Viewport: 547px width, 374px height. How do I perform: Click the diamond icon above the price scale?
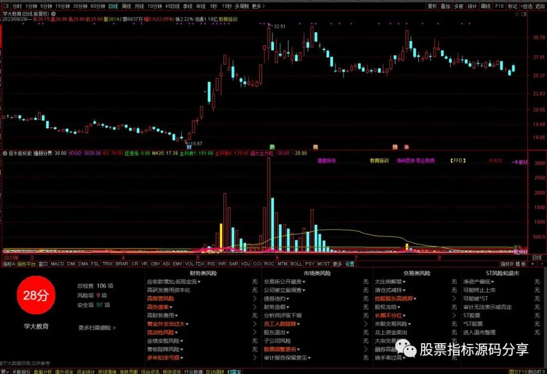click(x=517, y=14)
